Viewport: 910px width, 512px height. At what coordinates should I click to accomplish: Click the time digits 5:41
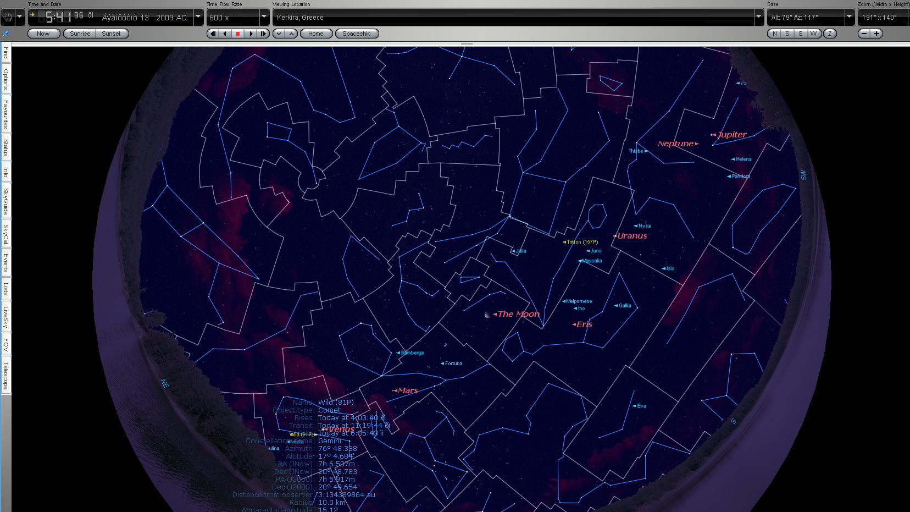(x=58, y=18)
